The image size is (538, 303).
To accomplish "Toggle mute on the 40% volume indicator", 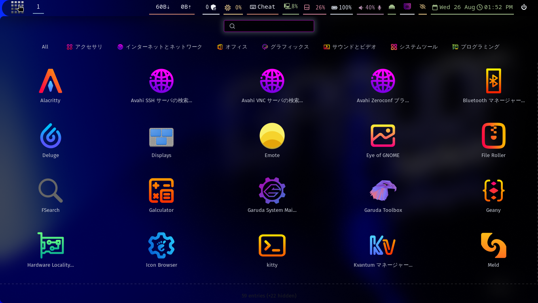I will (x=370, y=7).
